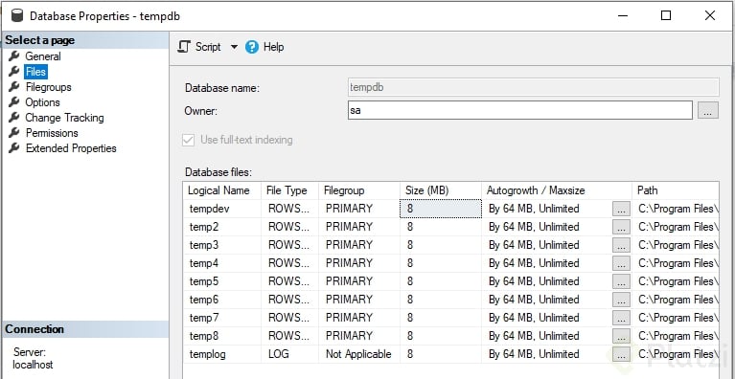Click the Connection panel header
735x379 pixels.
(x=85, y=329)
